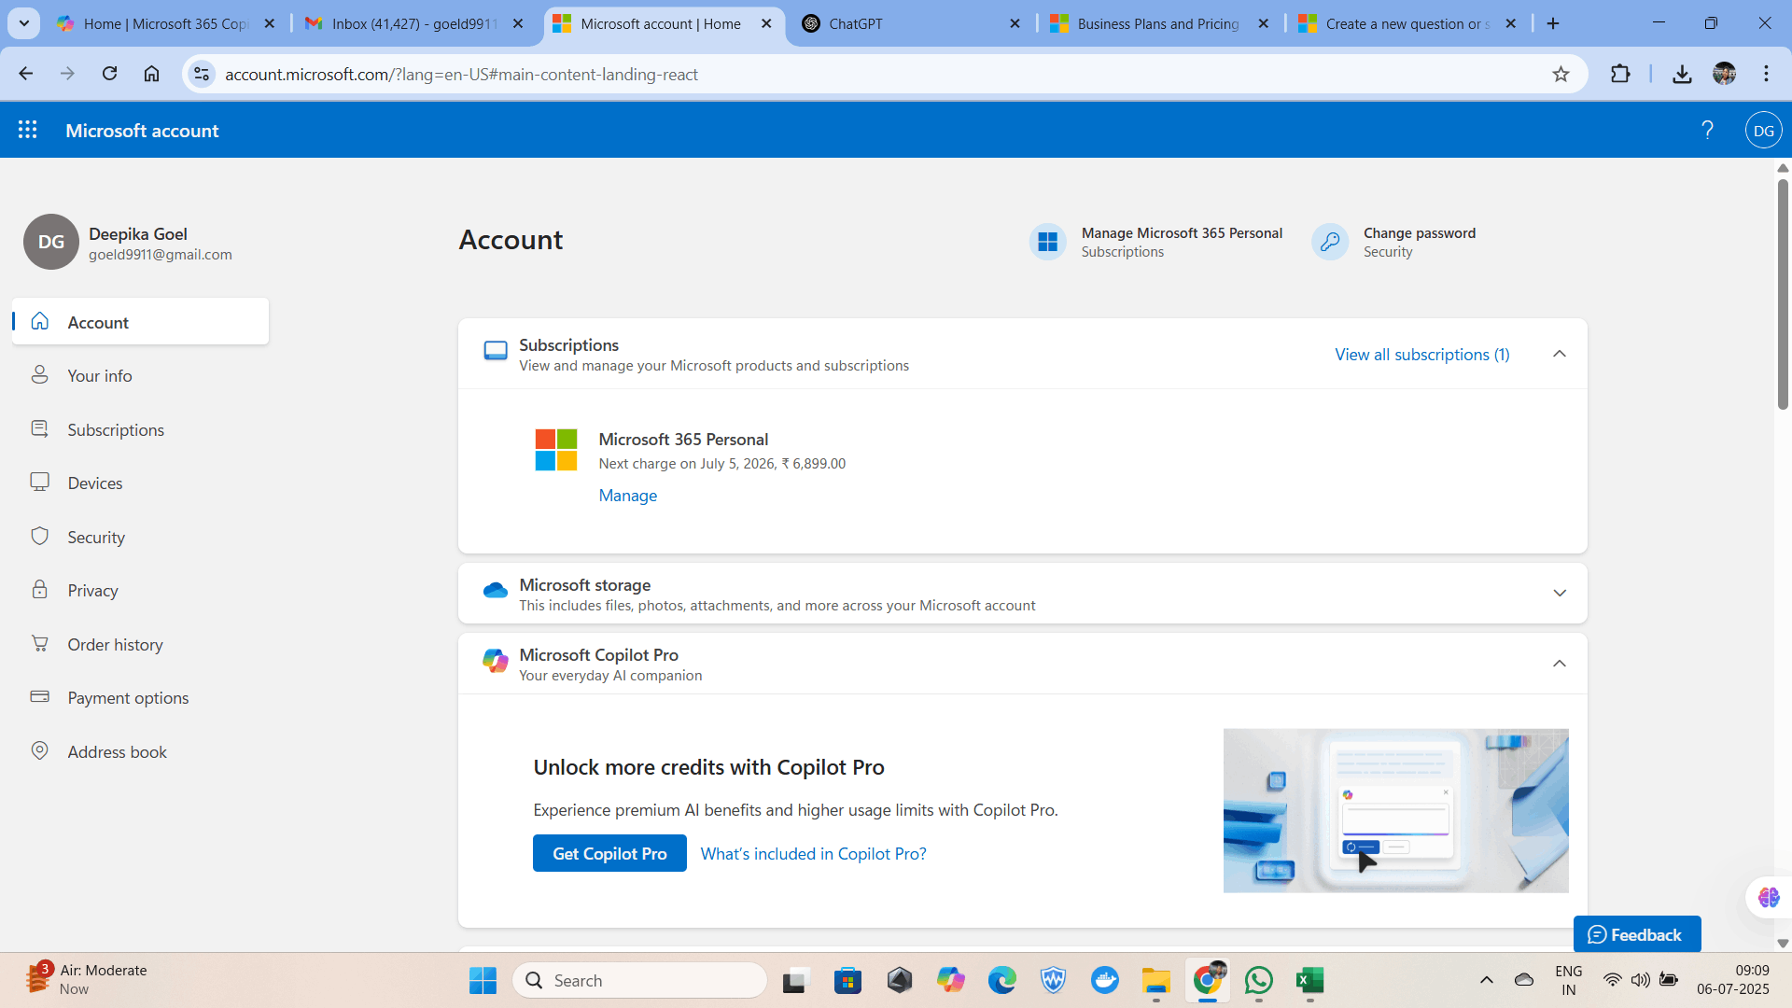Click the Deepika Goel profile avatar
The height and width of the screenshot is (1008, 1792).
coord(50,242)
